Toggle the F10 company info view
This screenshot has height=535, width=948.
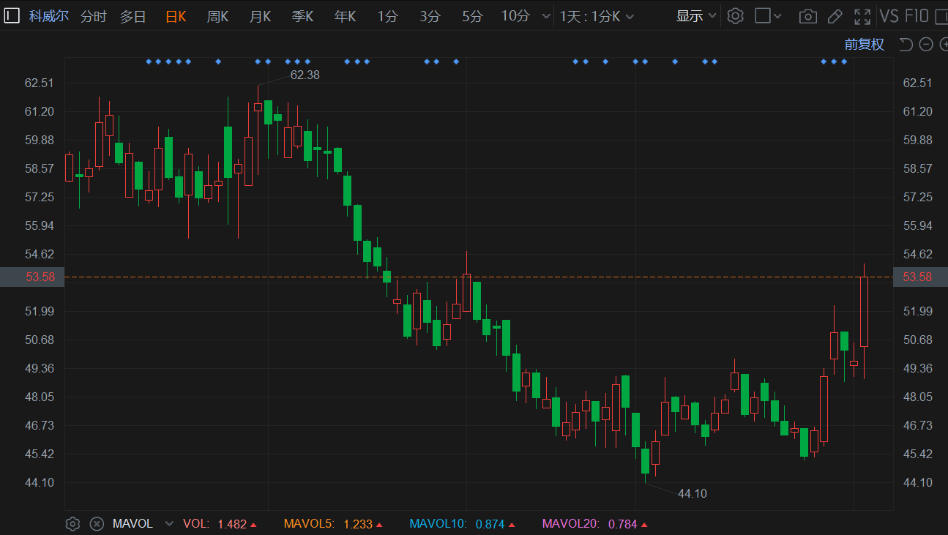point(917,16)
